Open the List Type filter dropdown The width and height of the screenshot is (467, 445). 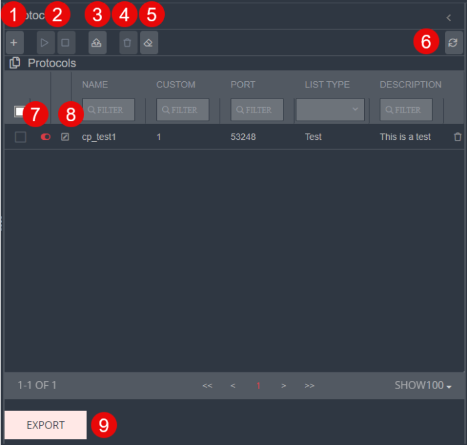[x=330, y=110]
